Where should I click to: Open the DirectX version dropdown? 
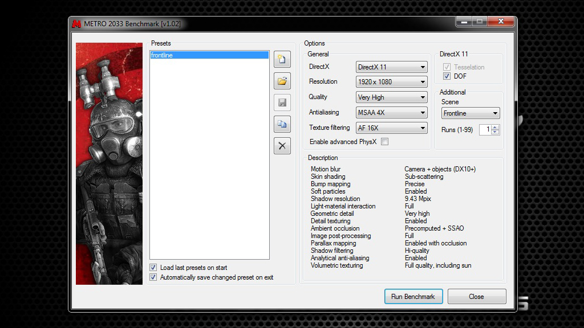[x=391, y=67]
